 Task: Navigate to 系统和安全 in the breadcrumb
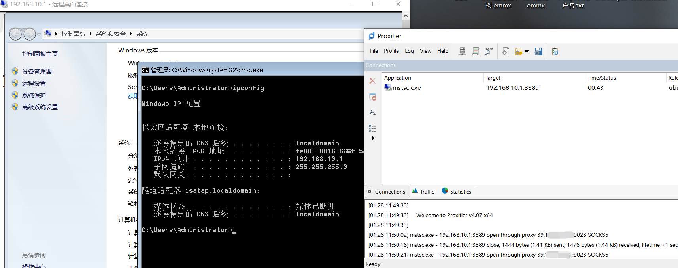pos(111,34)
